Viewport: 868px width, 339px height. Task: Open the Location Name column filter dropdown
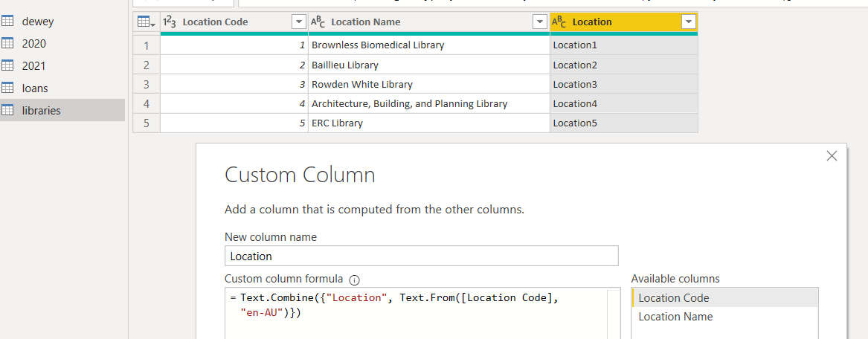pyautogui.click(x=540, y=22)
